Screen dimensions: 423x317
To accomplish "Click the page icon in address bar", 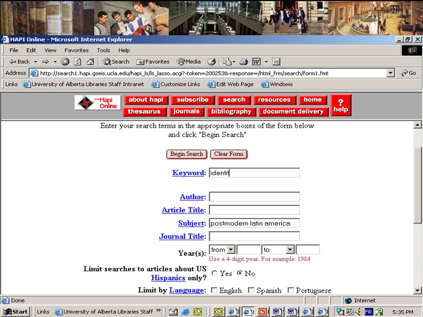I will [x=34, y=73].
